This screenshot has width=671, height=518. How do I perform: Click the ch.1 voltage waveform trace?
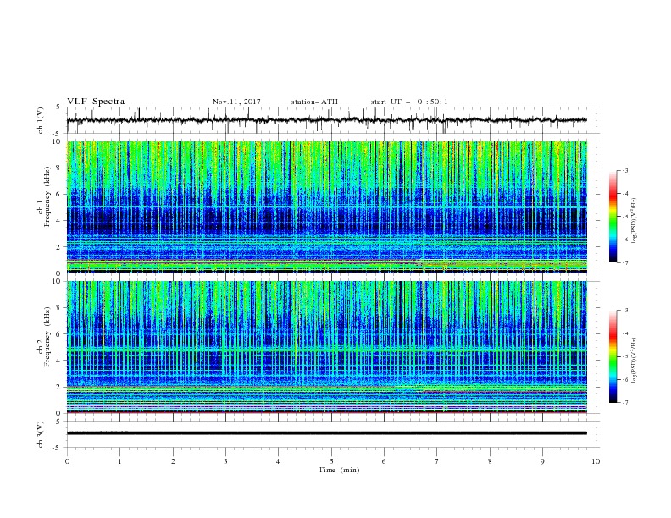(x=326, y=120)
